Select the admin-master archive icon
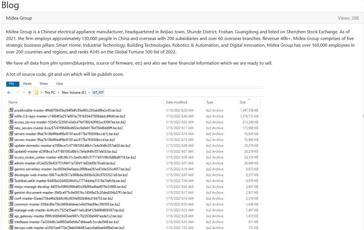The width and height of the screenshot is (364, 230). coord(11,163)
